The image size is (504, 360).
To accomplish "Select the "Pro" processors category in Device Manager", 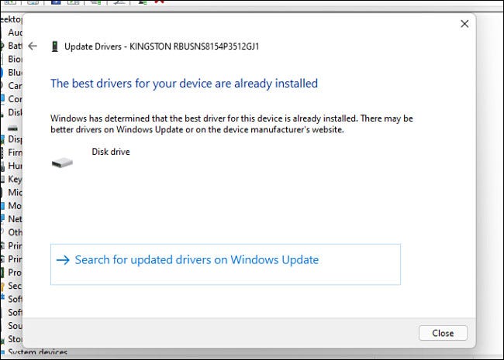I will pos(15,273).
